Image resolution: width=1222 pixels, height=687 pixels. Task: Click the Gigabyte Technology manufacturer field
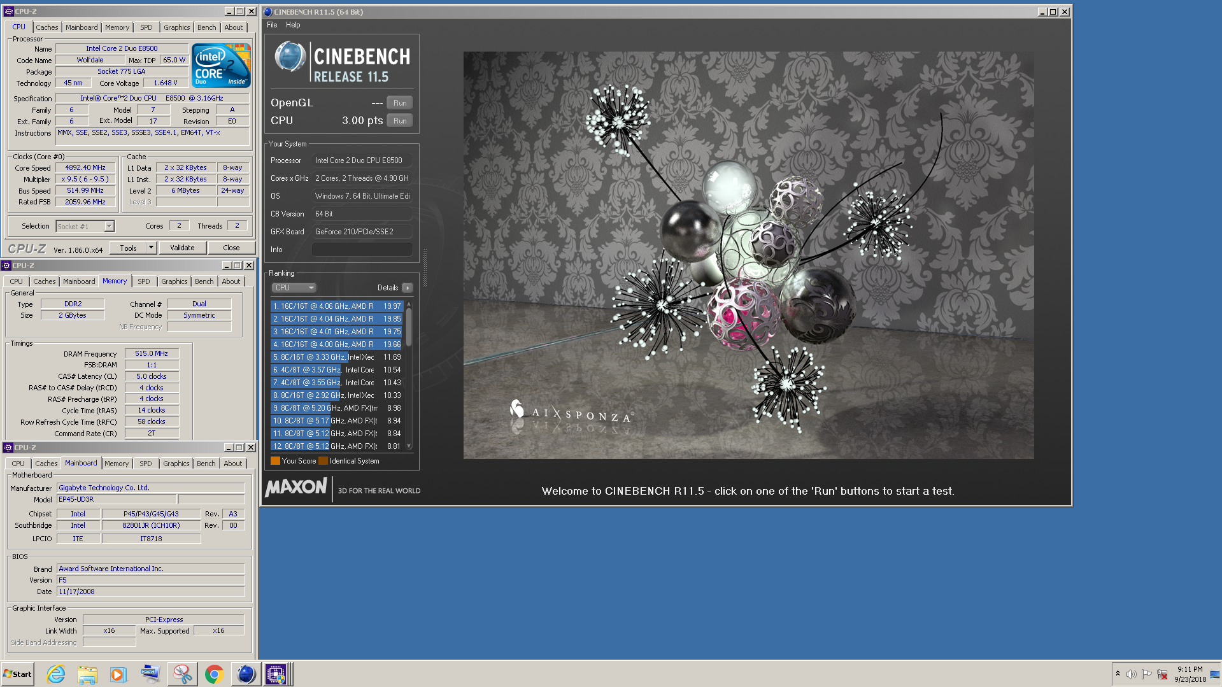click(151, 488)
